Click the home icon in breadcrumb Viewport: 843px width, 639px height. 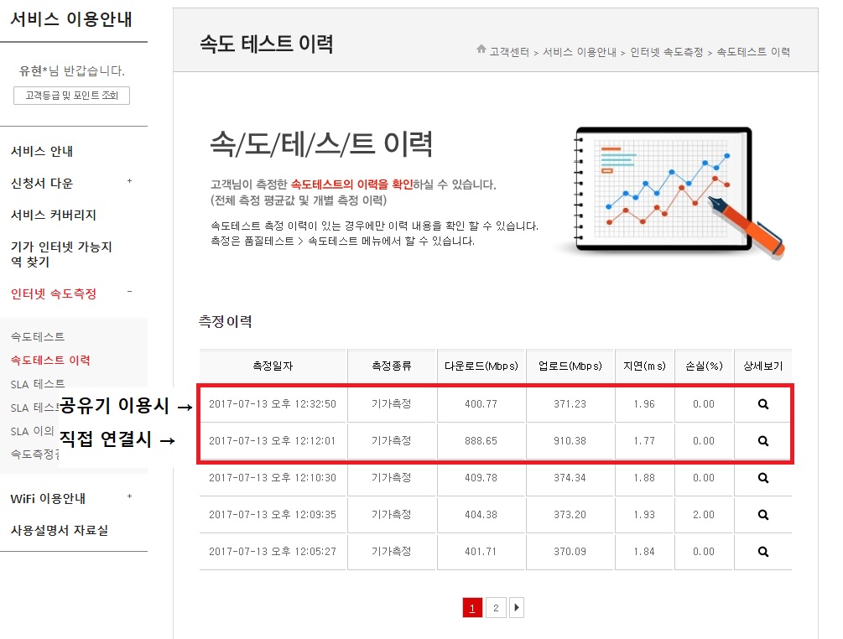pos(481,49)
